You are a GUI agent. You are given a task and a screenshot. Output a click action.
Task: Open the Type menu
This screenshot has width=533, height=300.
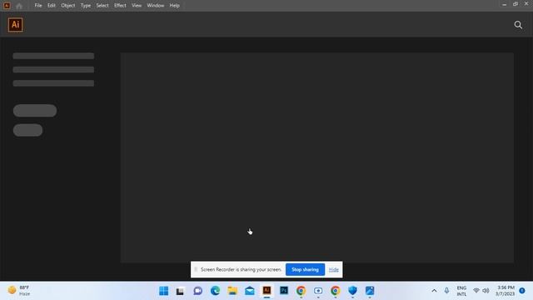tap(86, 6)
